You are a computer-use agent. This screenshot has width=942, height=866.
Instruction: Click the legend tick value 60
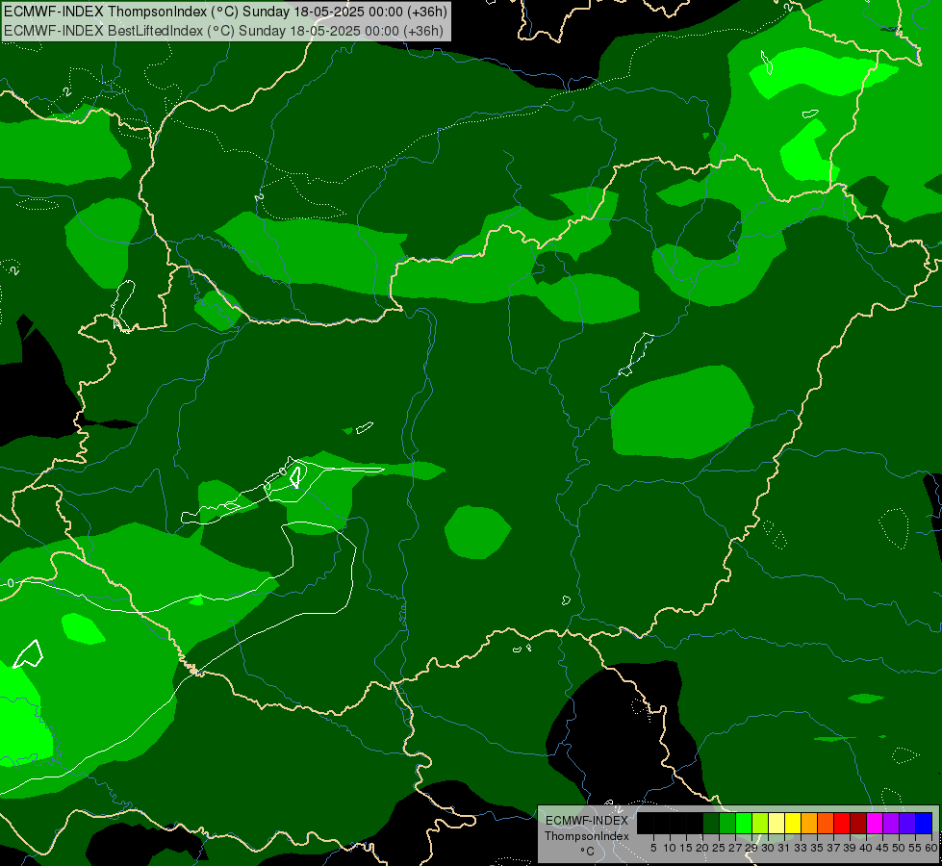pos(931,848)
